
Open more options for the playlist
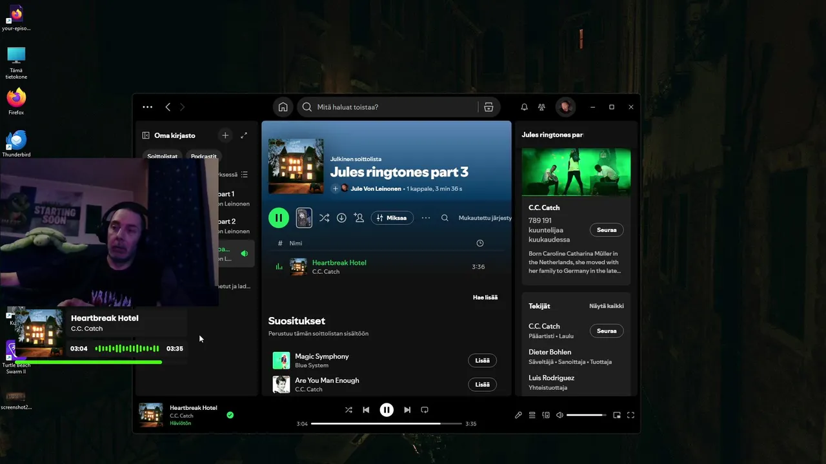tap(426, 218)
